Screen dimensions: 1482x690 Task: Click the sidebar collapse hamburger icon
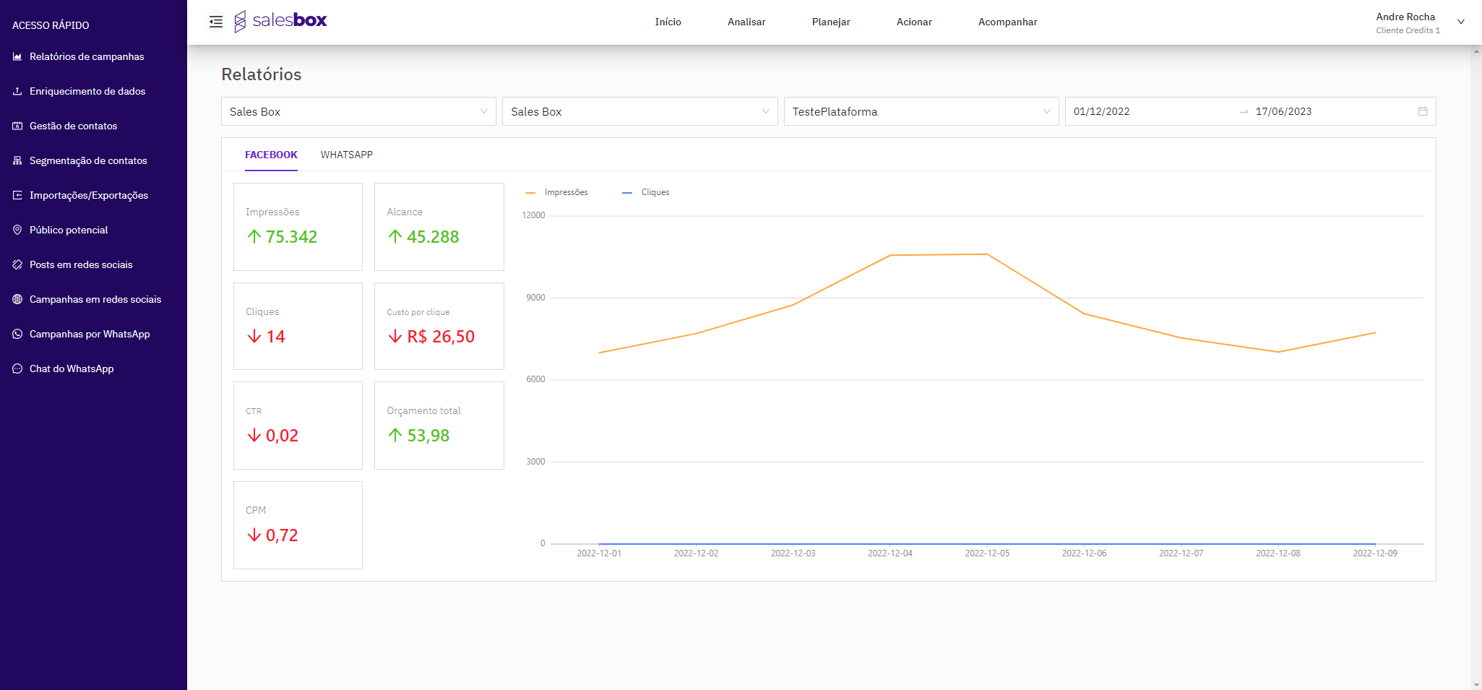pyautogui.click(x=215, y=22)
